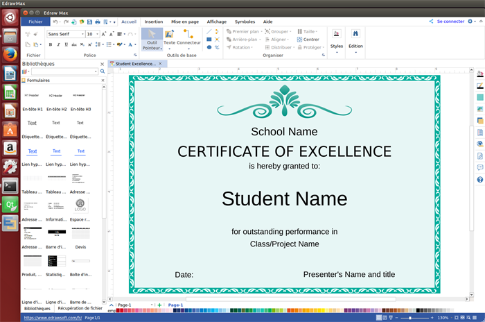The image size is (485, 322).
Task: Select the Student Name text on certificate
Action: [284, 198]
